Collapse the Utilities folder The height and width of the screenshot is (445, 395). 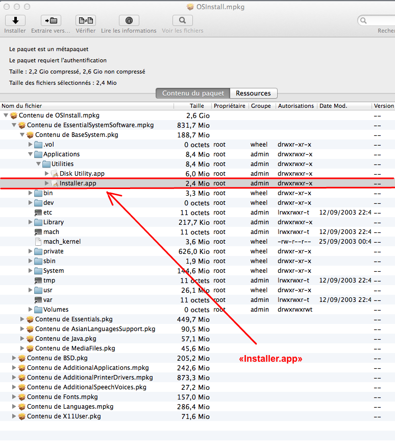tap(39, 164)
